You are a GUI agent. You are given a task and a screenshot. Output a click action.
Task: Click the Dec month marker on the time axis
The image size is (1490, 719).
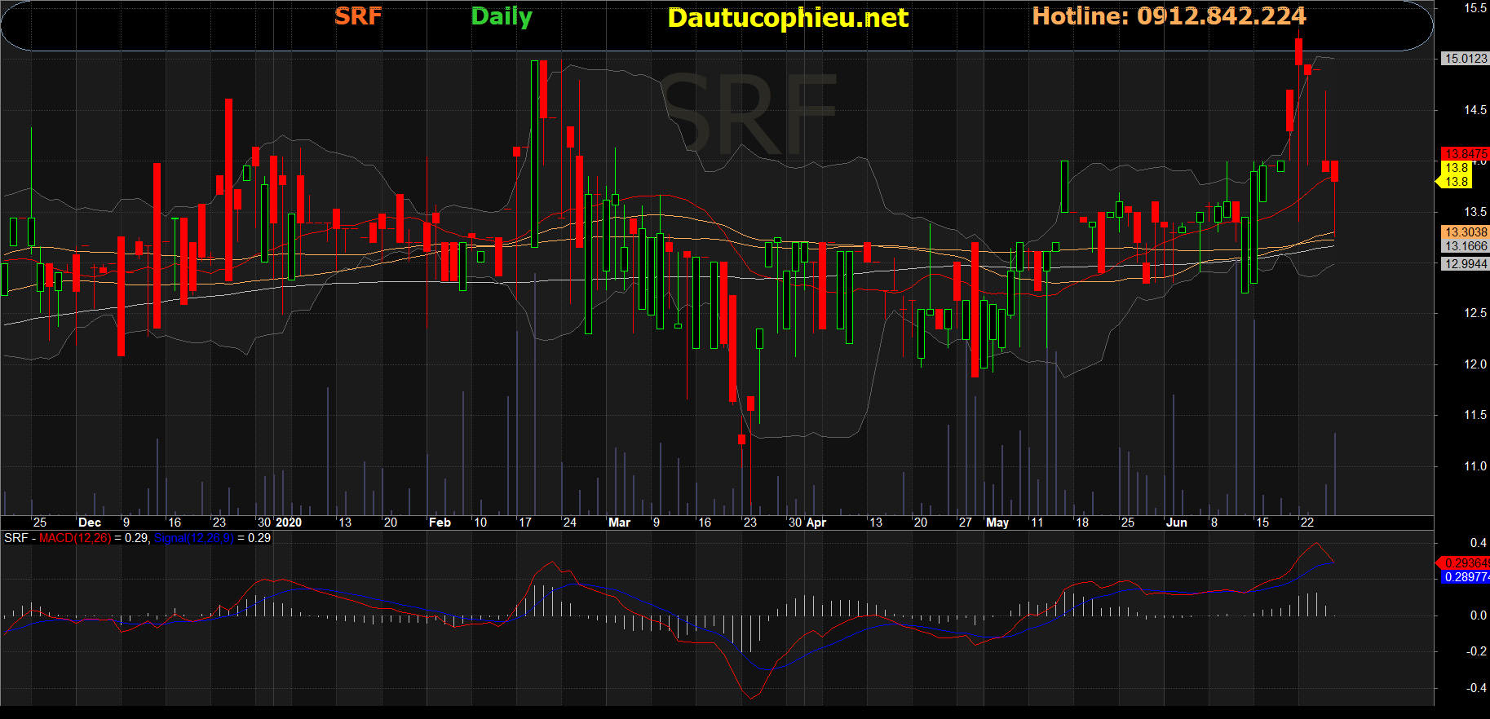pos(90,523)
